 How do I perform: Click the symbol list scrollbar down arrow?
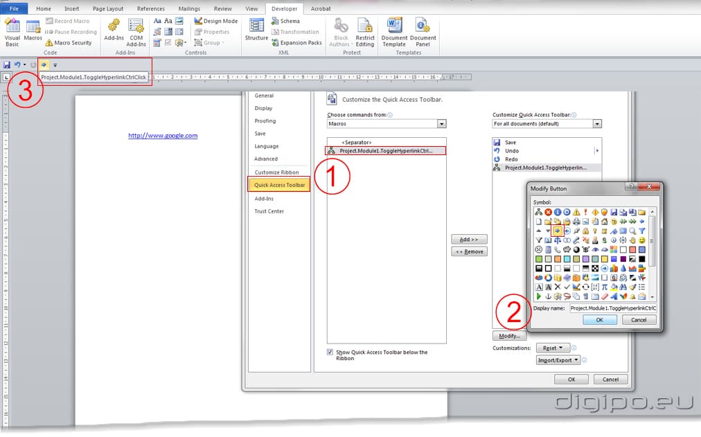[653, 296]
